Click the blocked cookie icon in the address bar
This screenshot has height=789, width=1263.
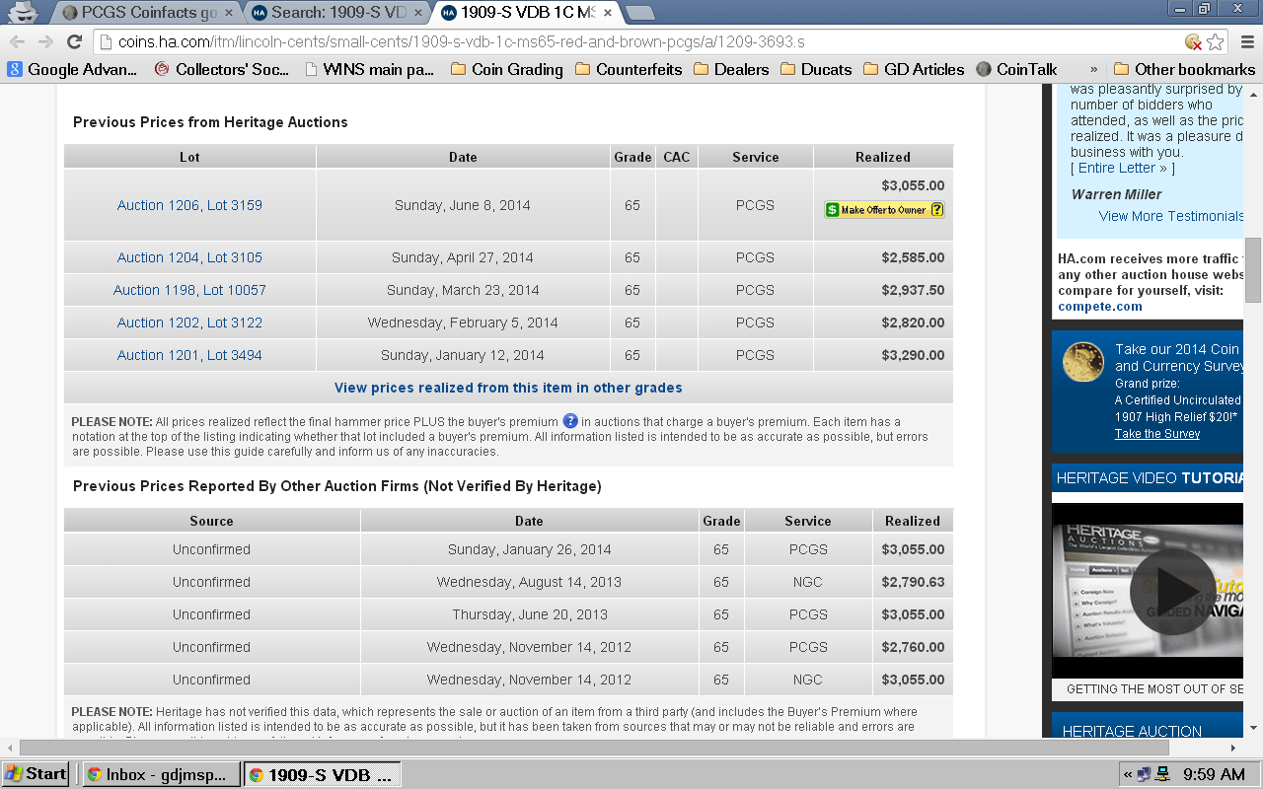(x=1193, y=41)
